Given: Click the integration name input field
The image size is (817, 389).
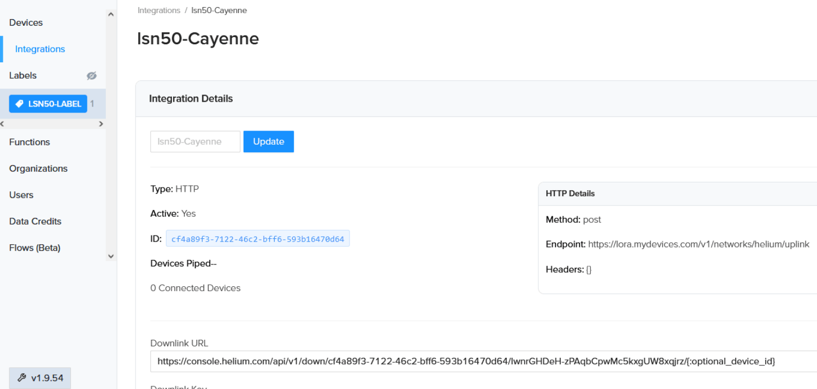Looking at the screenshot, I should tap(195, 142).
